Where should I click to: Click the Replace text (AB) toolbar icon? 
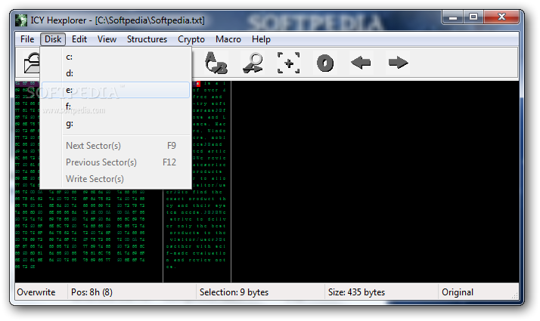pyautogui.click(x=216, y=63)
